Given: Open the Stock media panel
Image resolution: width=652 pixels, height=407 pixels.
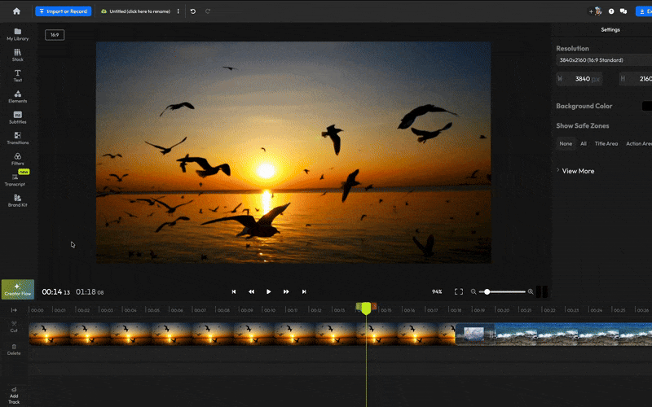Looking at the screenshot, I should pyautogui.click(x=17, y=55).
